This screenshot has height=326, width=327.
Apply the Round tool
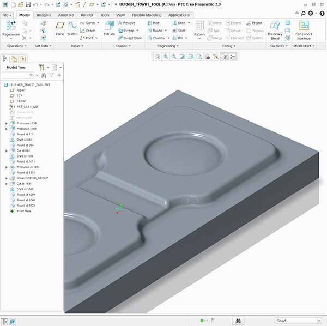(155, 31)
